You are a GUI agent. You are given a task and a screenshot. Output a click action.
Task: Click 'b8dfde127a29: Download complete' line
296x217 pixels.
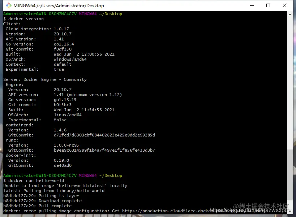click(x=43, y=201)
